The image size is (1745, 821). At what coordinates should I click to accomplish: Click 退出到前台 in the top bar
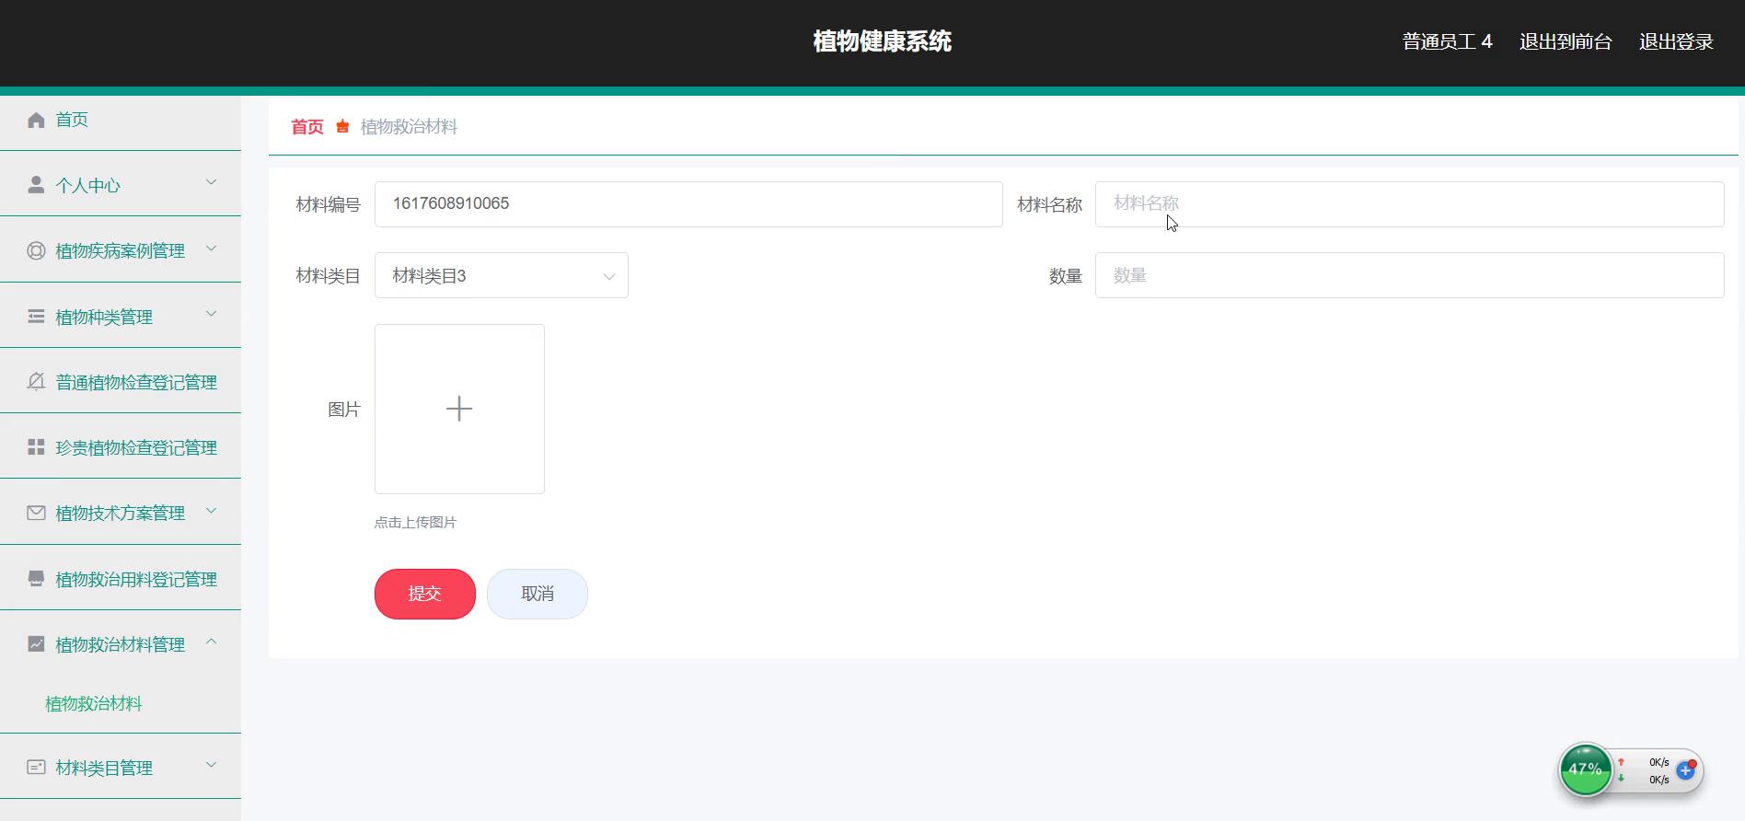[x=1565, y=41]
